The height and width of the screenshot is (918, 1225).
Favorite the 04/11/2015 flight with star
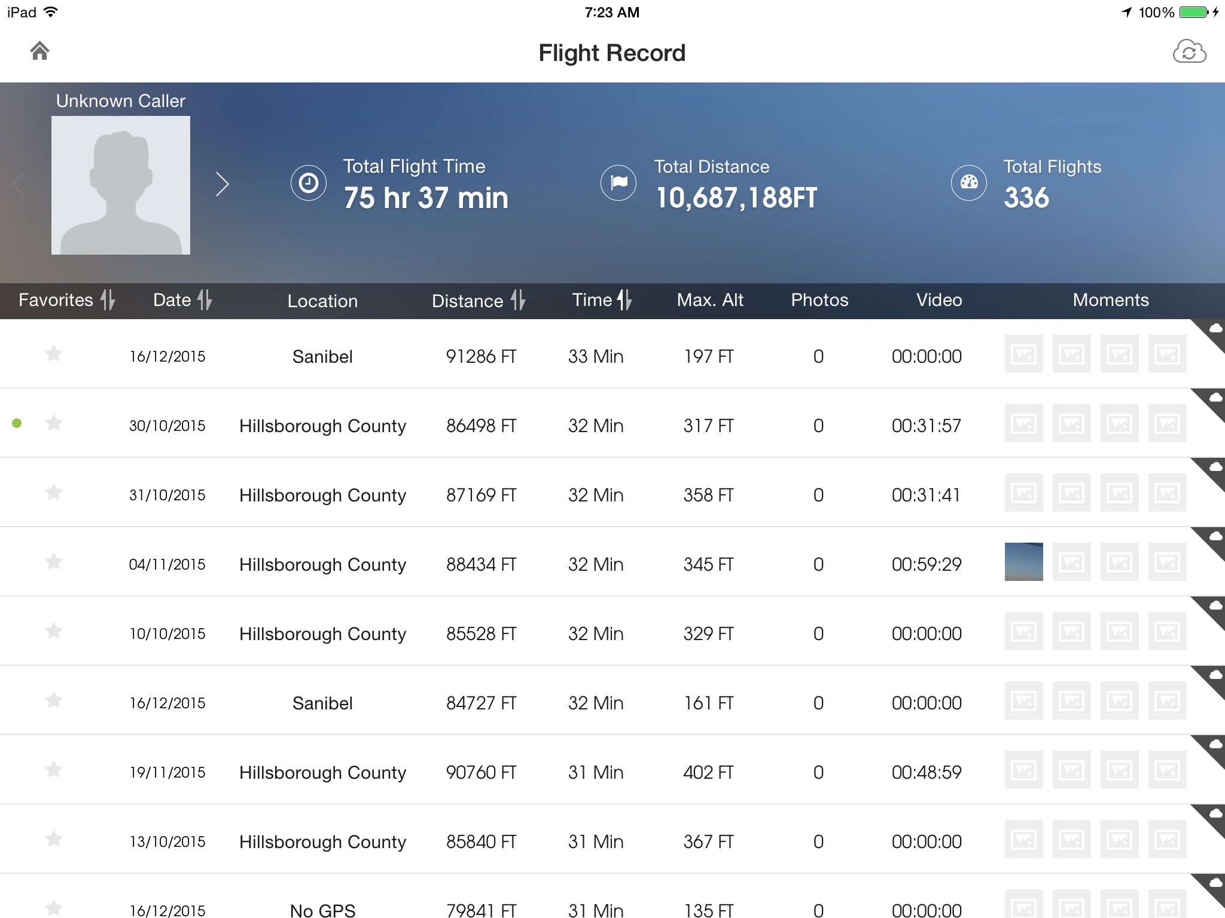tap(54, 562)
